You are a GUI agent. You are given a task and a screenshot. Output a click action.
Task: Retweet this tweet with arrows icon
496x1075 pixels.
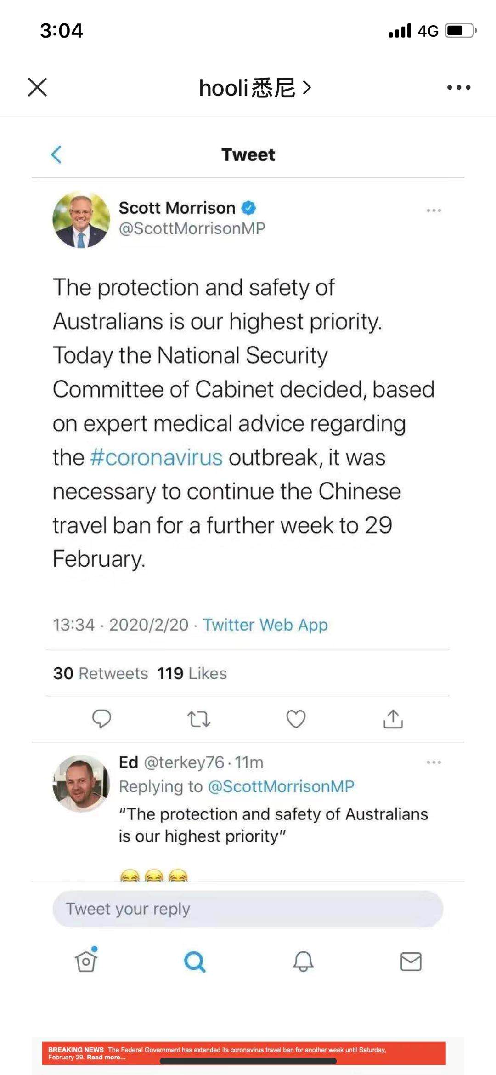199,719
